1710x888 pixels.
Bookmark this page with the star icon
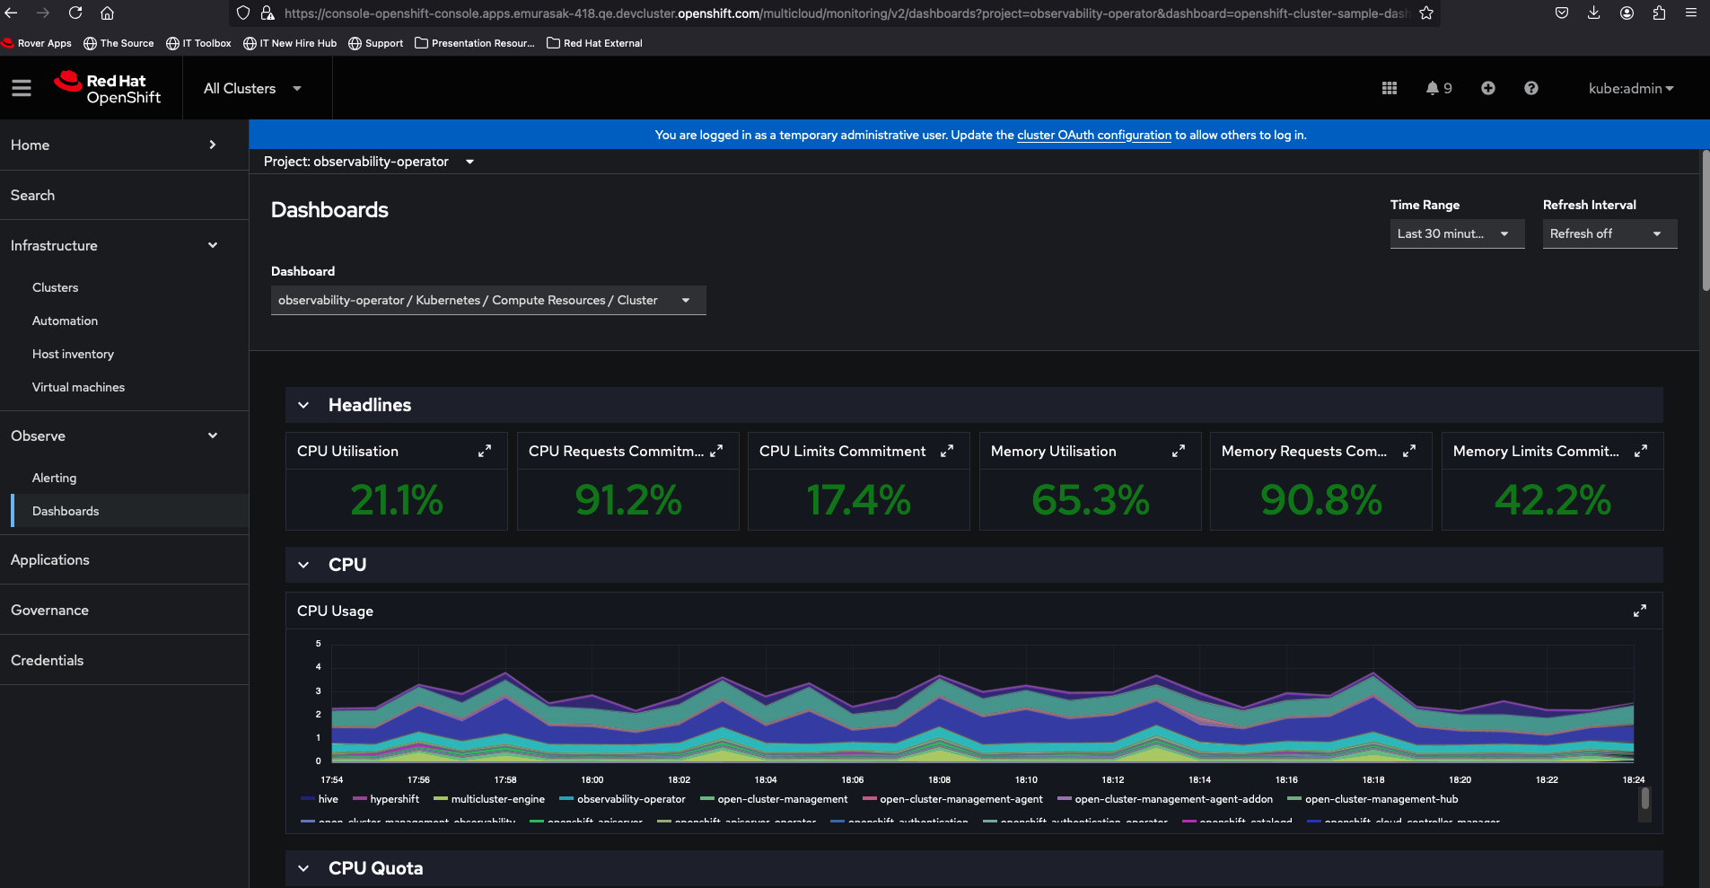[x=1426, y=13]
